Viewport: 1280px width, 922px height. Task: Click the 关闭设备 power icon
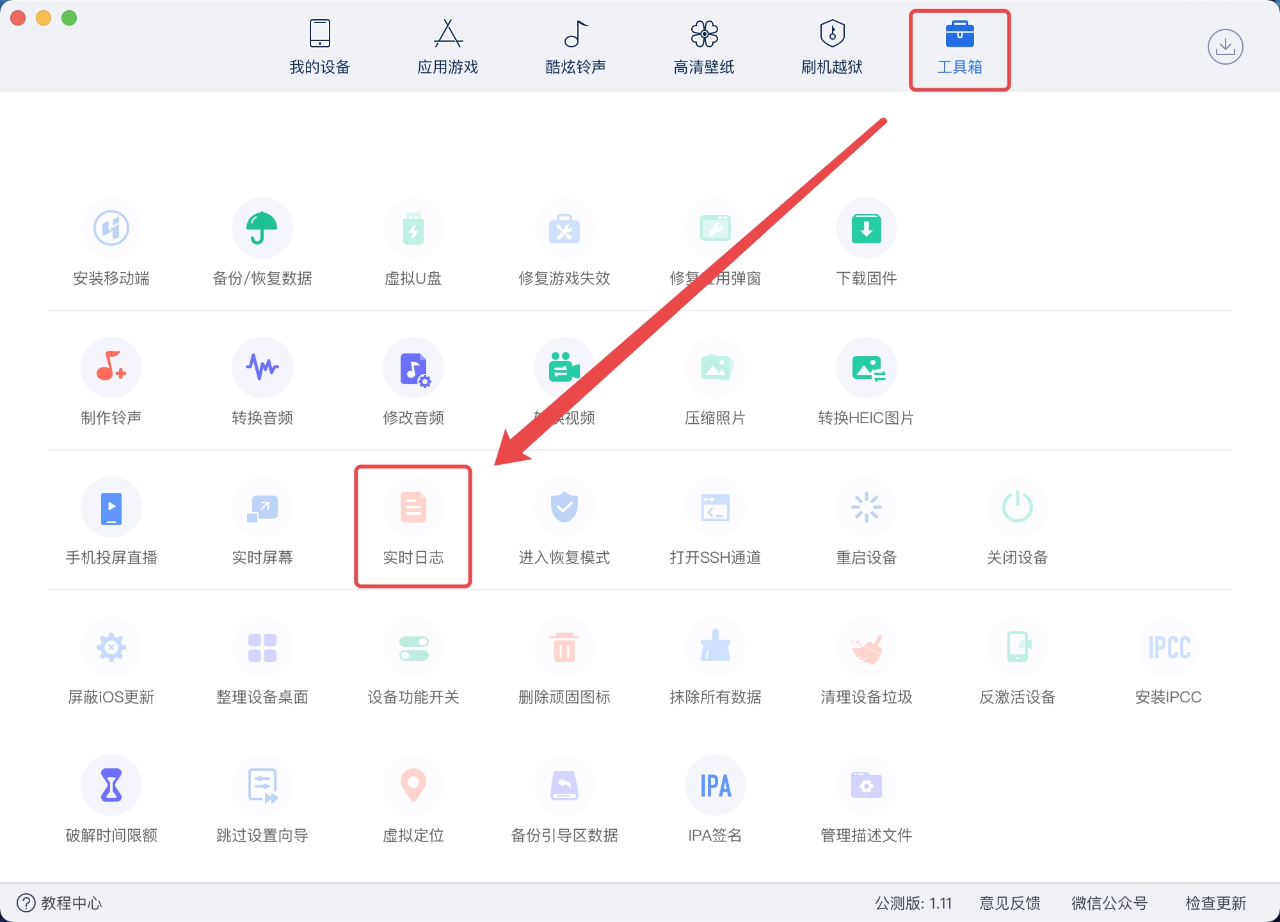point(1017,508)
